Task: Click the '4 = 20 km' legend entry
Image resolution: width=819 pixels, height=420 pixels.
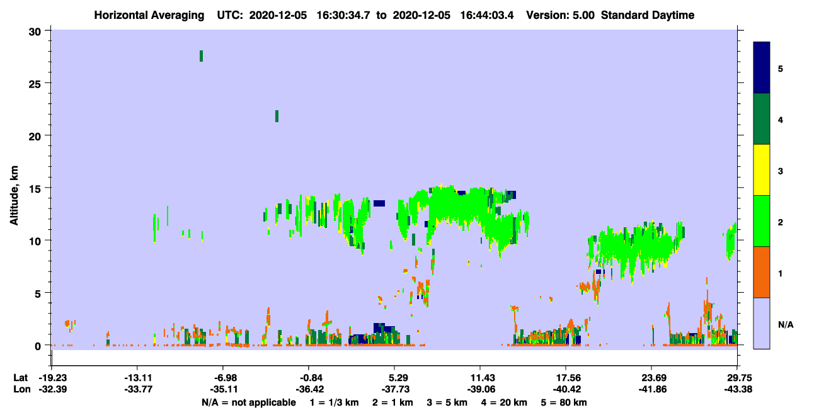Action: pyautogui.click(x=505, y=402)
